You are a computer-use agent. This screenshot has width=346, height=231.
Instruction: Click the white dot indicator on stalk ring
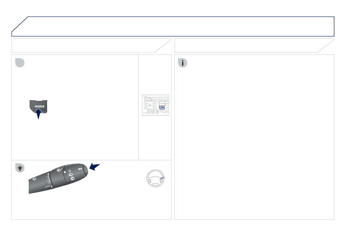click(x=65, y=172)
